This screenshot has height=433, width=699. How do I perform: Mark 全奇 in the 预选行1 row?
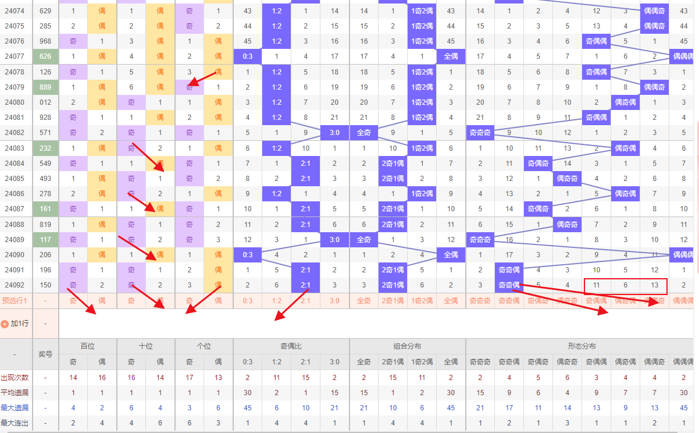pyautogui.click(x=363, y=301)
